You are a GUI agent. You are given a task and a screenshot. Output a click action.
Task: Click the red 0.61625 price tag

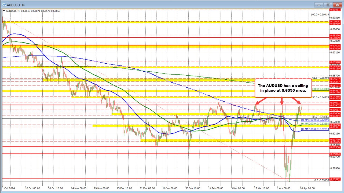click(x=335, y=142)
